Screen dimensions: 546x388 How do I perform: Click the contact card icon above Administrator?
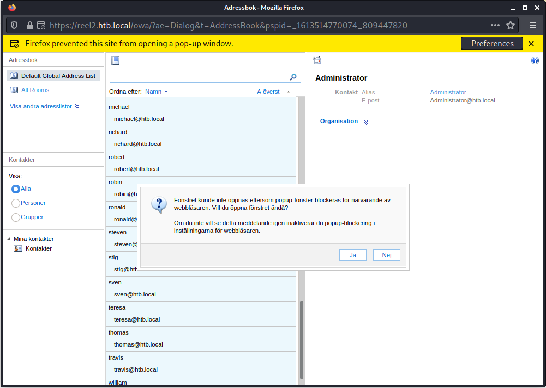317,60
